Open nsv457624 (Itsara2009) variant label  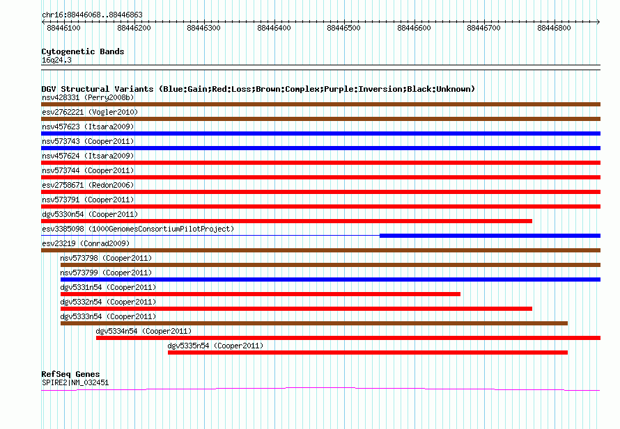[x=88, y=156]
